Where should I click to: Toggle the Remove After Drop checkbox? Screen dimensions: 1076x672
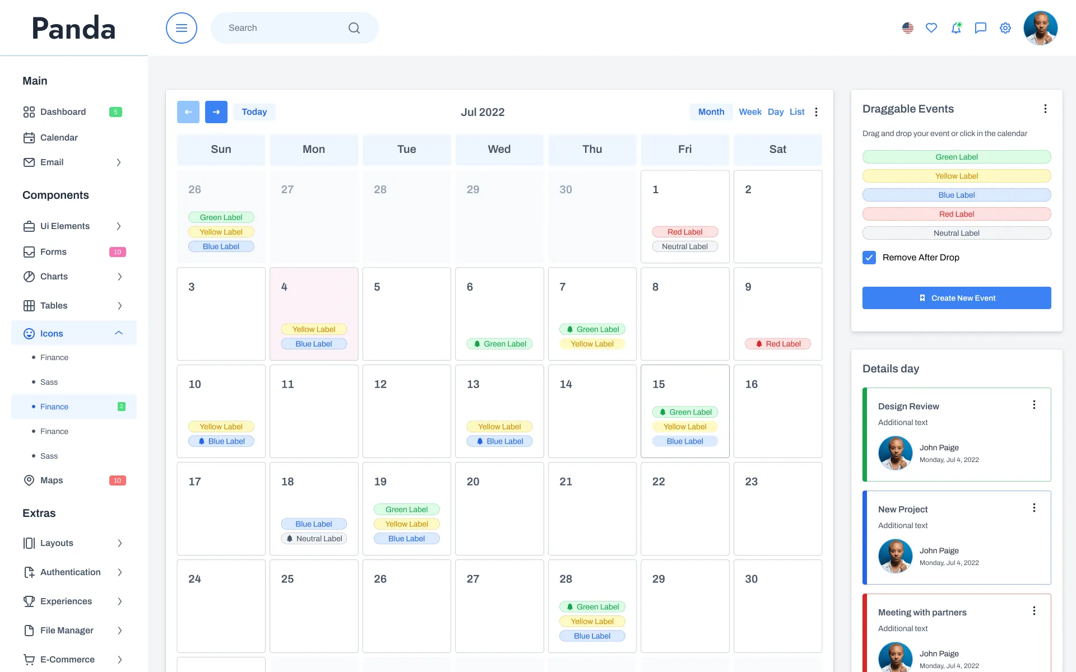[869, 258]
